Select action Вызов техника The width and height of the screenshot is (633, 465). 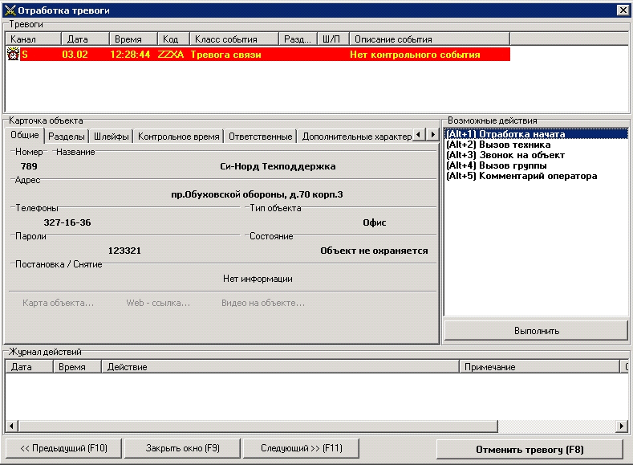(x=536, y=145)
